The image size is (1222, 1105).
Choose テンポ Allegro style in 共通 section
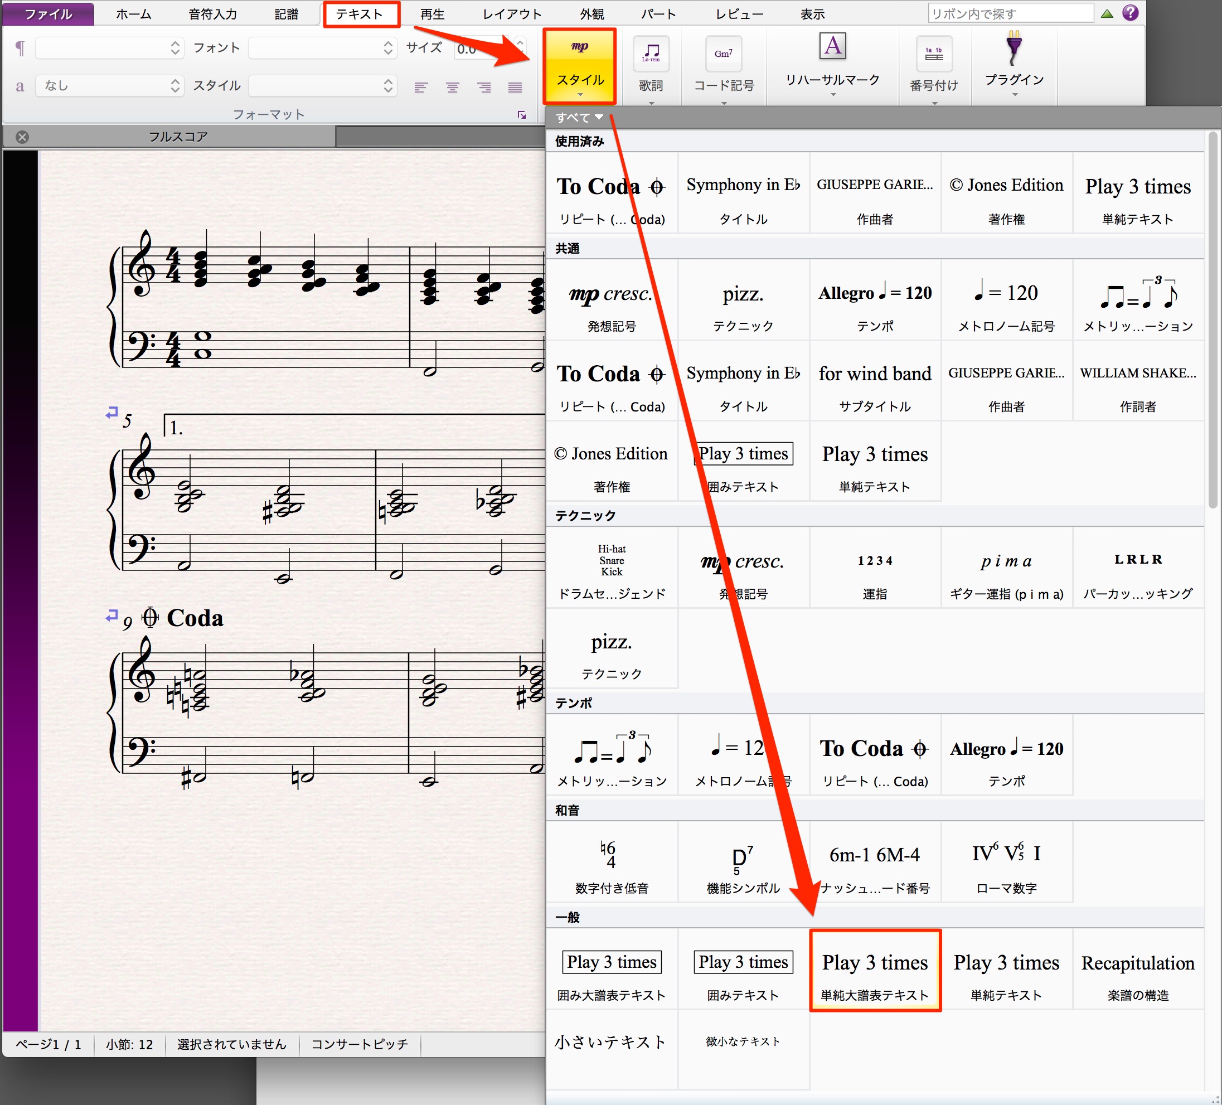tap(875, 301)
